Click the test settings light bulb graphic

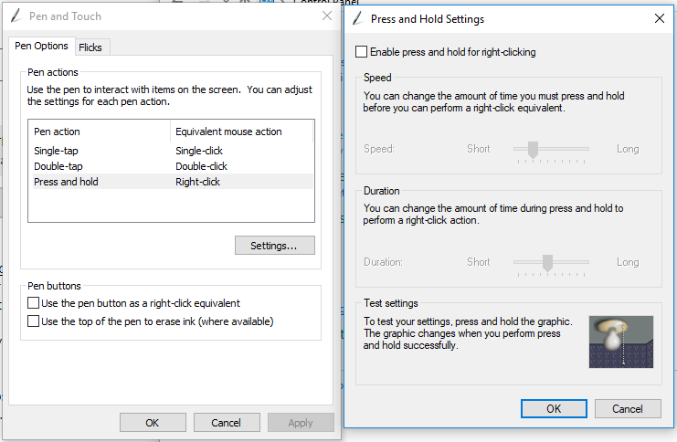(x=621, y=342)
